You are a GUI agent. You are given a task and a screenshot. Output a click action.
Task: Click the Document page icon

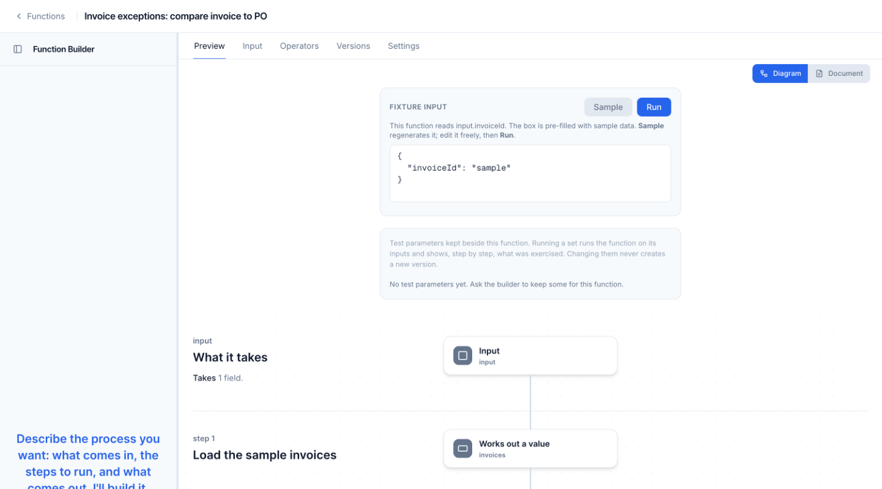820,73
